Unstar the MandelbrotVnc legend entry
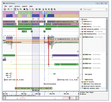This screenshot has height=102, width=111. point(80,34)
